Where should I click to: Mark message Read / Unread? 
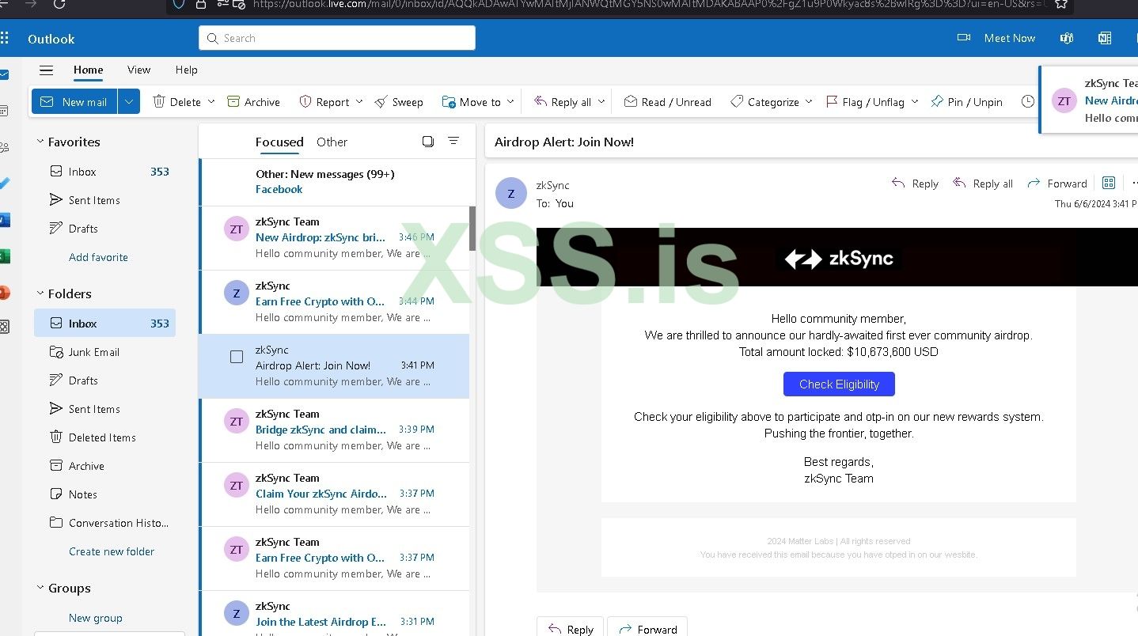pyautogui.click(x=667, y=101)
